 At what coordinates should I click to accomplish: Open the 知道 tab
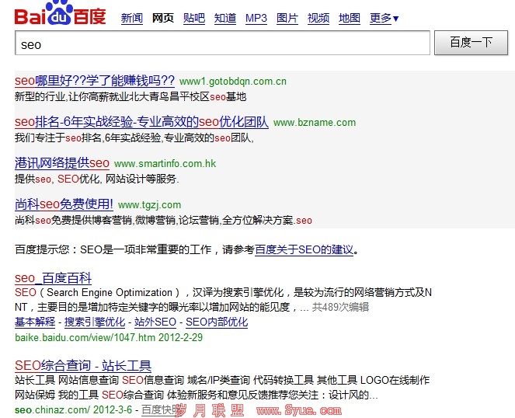pyautogui.click(x=225, y=19)
